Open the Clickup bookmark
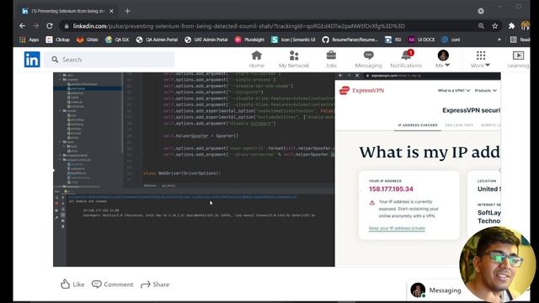Viewport: 539px width, 303px height. coord(58,40)
